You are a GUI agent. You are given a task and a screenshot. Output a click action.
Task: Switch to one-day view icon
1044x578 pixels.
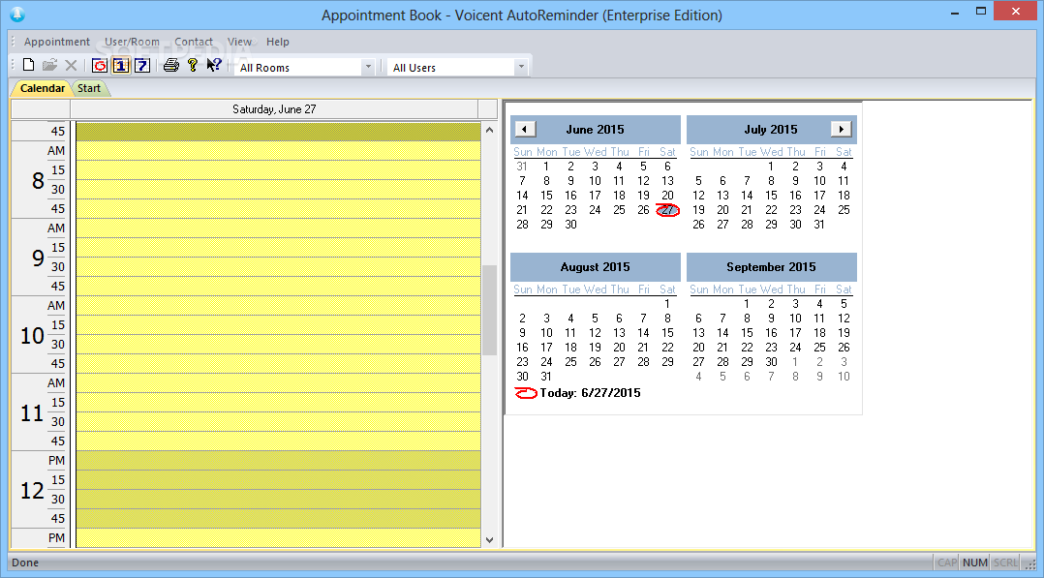coord(120,65)
